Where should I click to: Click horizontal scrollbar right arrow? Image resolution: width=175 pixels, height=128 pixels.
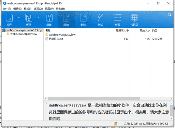point(171,98)
